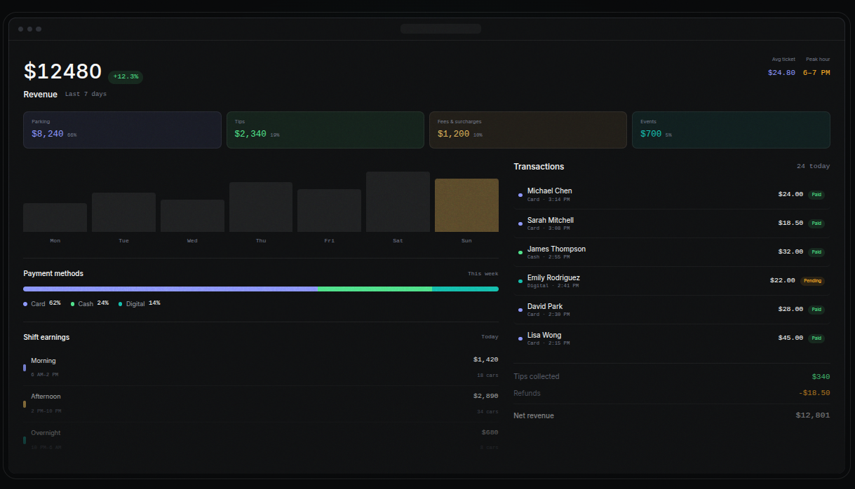This screenshot has width=855, height=489.
Task: Open the Fees & surcharges card
Action: point(528,130)
